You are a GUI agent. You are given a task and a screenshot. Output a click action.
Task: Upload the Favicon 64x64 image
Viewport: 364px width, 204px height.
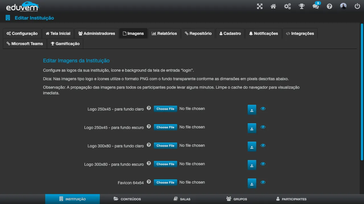pos(252,183)
